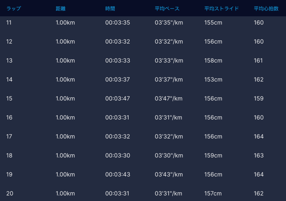This screenshot has width=286, height=201.
Task: Click the 159cm stride value
Action: click(x=213, y=155)
